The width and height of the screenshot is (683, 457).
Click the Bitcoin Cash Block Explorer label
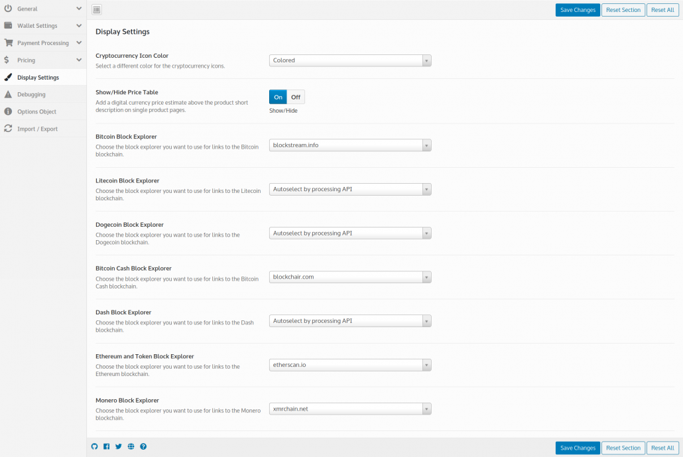(133, 269)
